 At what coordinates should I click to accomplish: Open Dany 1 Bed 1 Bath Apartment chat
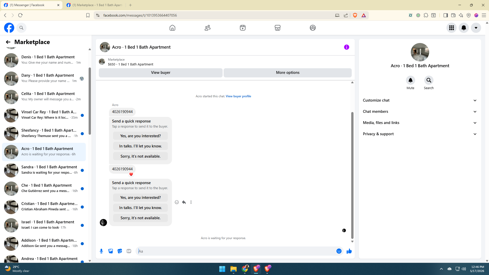point(44,78)
